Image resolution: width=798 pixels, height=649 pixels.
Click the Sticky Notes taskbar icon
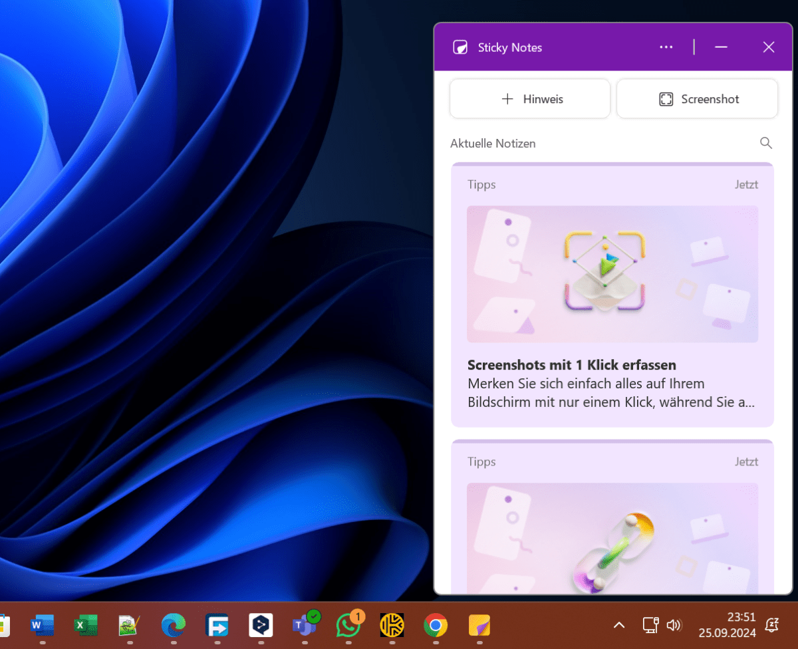479,625
